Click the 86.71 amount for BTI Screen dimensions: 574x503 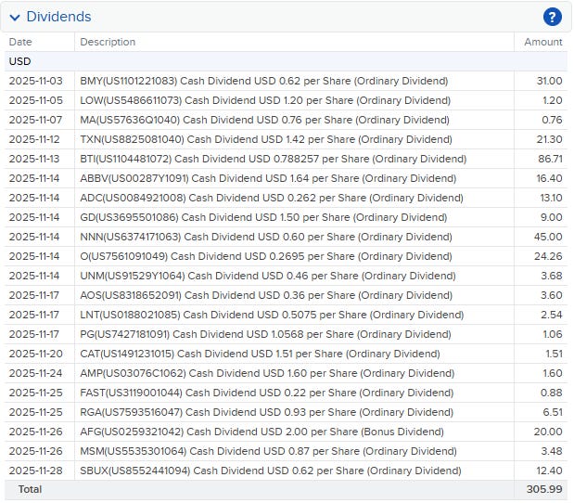[x=550, y=159]
